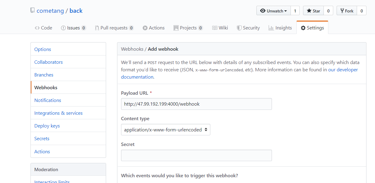Click the Unwatch dropdown button
Image resolution: width=375 pixels, height=183 pixels.
click(273, 11)
